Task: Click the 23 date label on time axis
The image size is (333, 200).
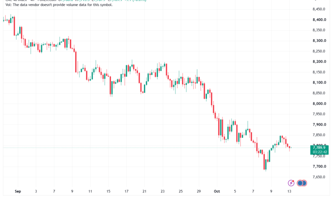Action: pyautogui.click(x=163, y=191)
